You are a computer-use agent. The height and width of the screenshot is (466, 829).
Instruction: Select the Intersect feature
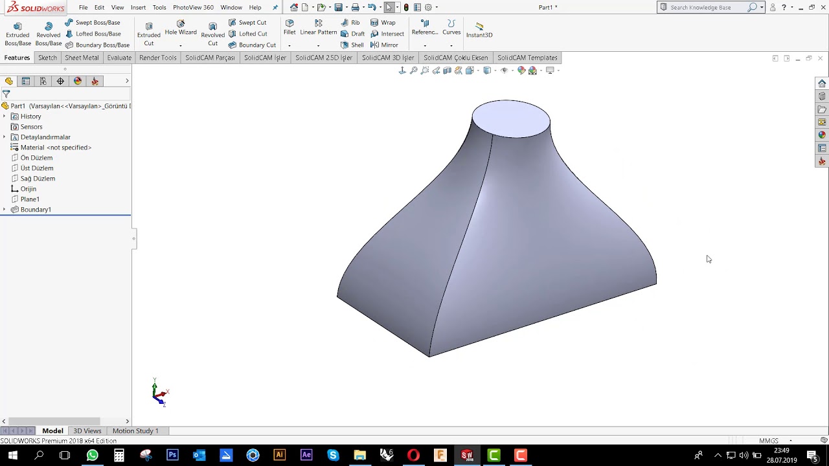(x=387, y=34)
